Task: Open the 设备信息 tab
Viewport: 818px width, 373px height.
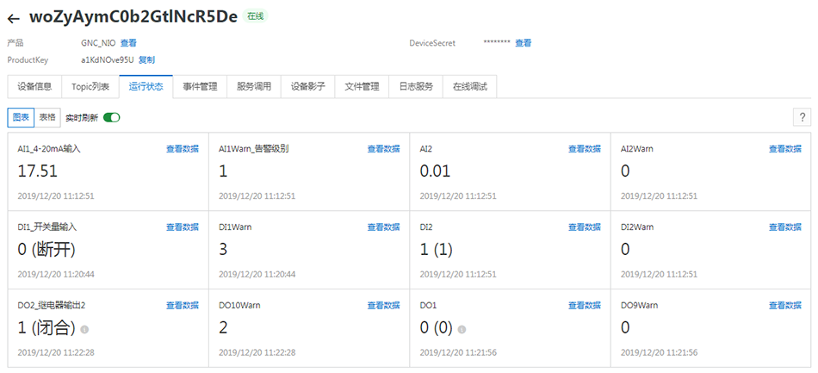Action: coord(34,86)
